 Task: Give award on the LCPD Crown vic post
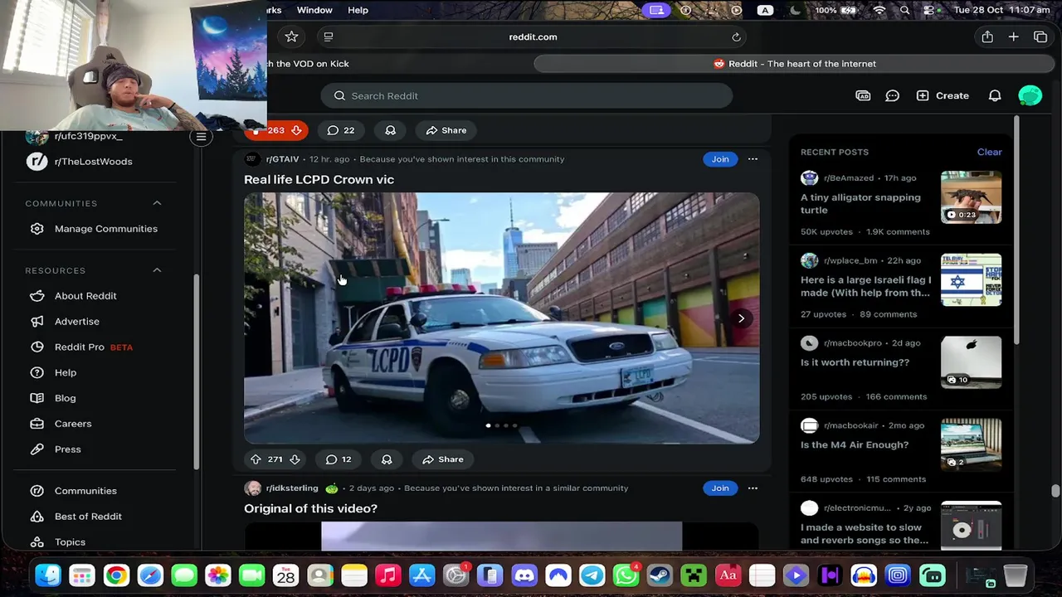click(387, 459)
